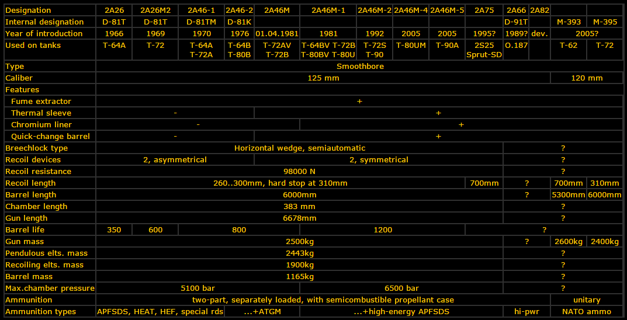Image resolution: width=627 pixels, height=320 pixels.
Task: Select the T-90A tank cell
Action: click(447, 50)
